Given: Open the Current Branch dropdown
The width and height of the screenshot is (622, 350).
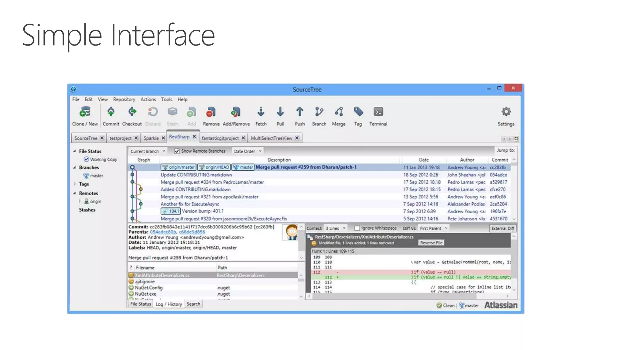Looking at the screenshot, I should pyautogui.click(x=148, y=151).
